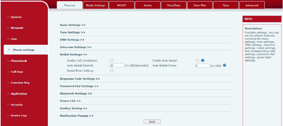Image resolution: width=283 pixels, height=126 pixels.
Task: Click the Description: heading text
Action: point(254,29)
